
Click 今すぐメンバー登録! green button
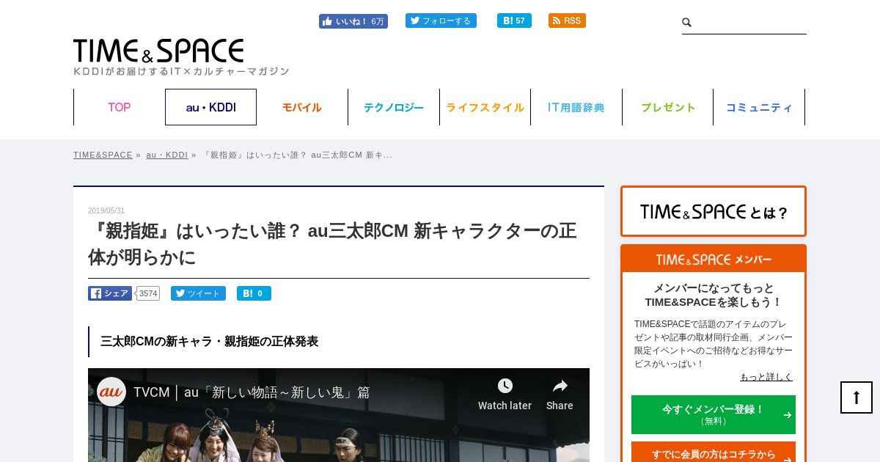(714, 414)
